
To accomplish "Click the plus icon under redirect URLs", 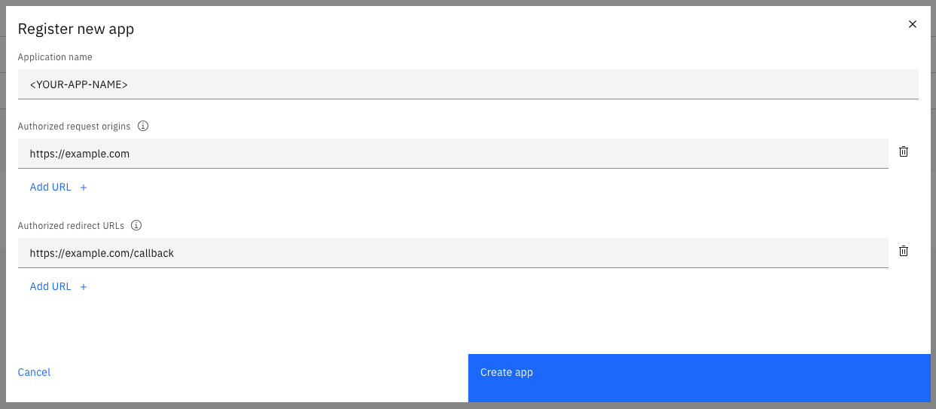I will [84, 287].
